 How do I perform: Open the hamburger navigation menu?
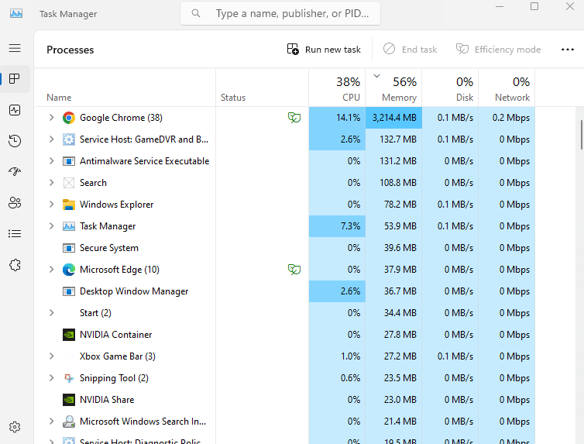pyautogui.click(x=15, y=48)
